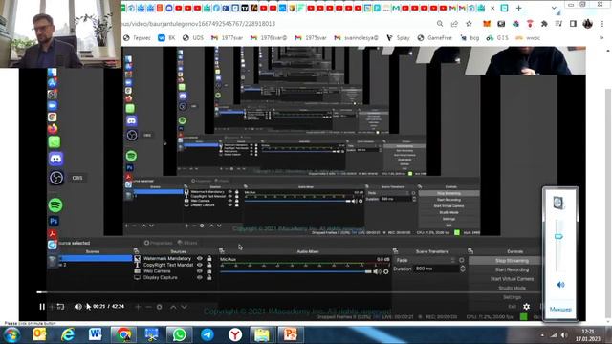
Task: Click Start Virtual Camera in OBS
Action: point(512,279)
